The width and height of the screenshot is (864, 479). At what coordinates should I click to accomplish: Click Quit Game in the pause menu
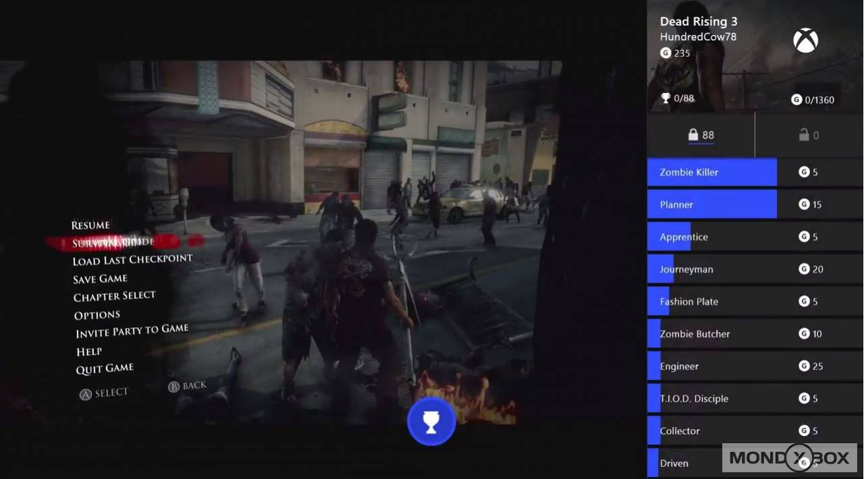tap(105, 368)
